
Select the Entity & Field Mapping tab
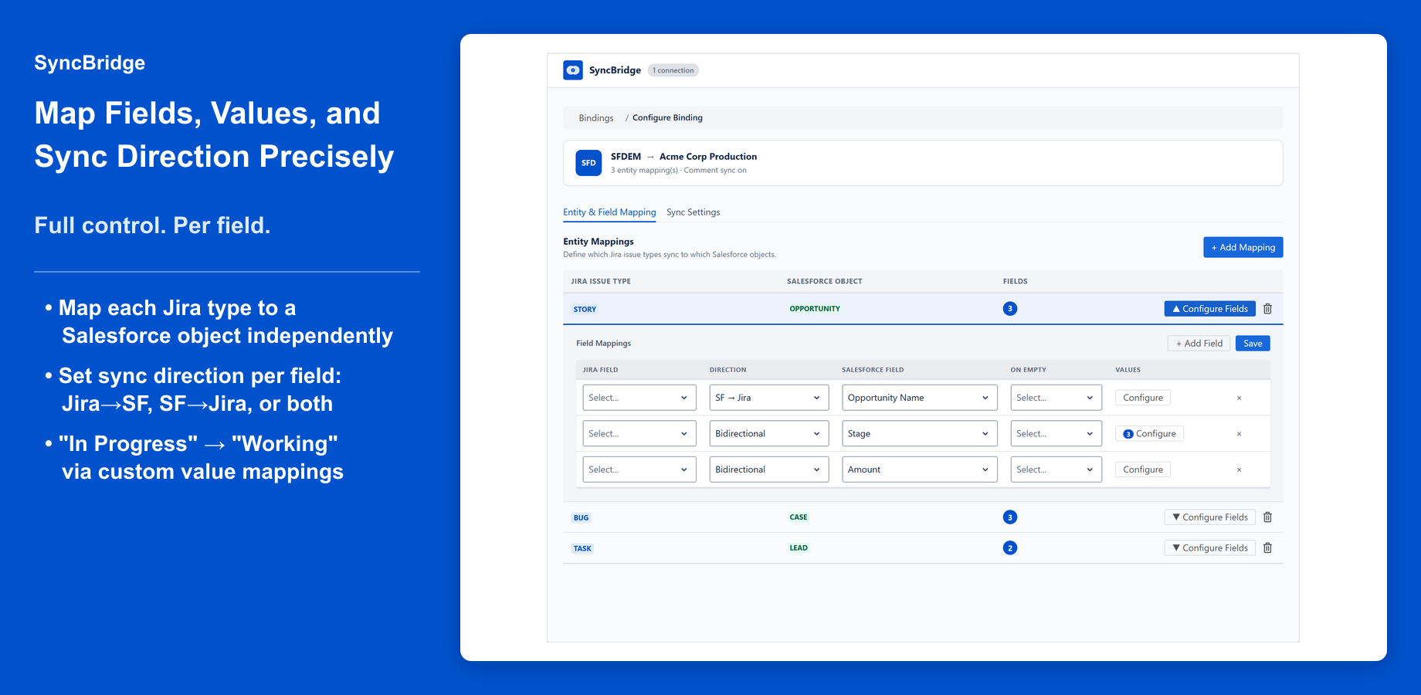tap(609, 212)
